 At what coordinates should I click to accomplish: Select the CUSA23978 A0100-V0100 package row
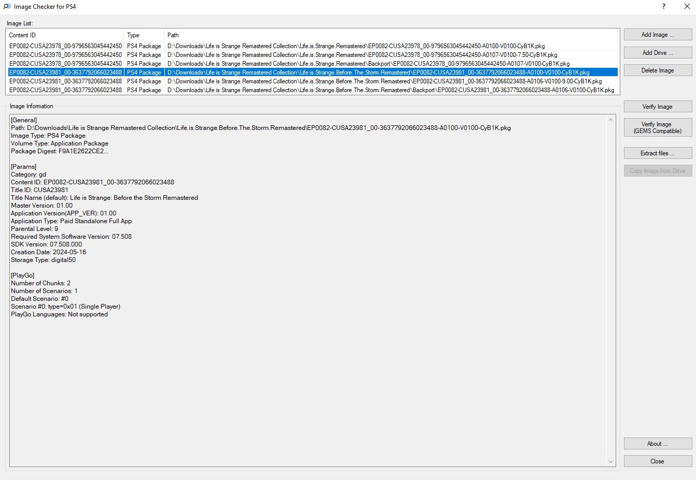(313, 46)
